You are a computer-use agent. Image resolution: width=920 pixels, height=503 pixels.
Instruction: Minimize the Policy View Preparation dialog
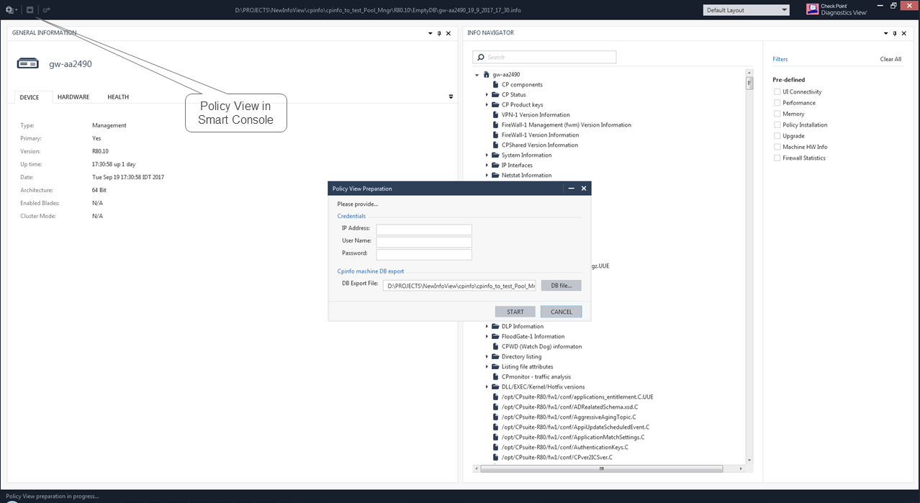pos(571,189)
